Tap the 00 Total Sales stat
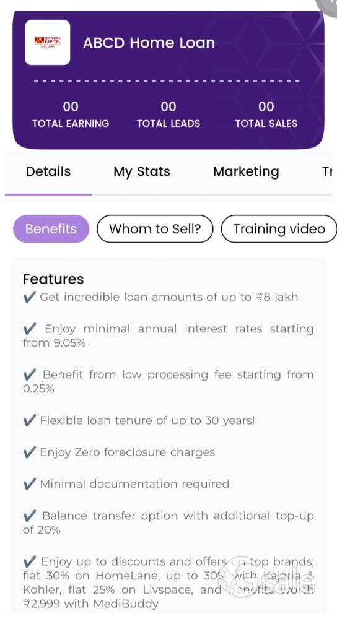This screenshot has height=619, width=337. coord(266,115)
